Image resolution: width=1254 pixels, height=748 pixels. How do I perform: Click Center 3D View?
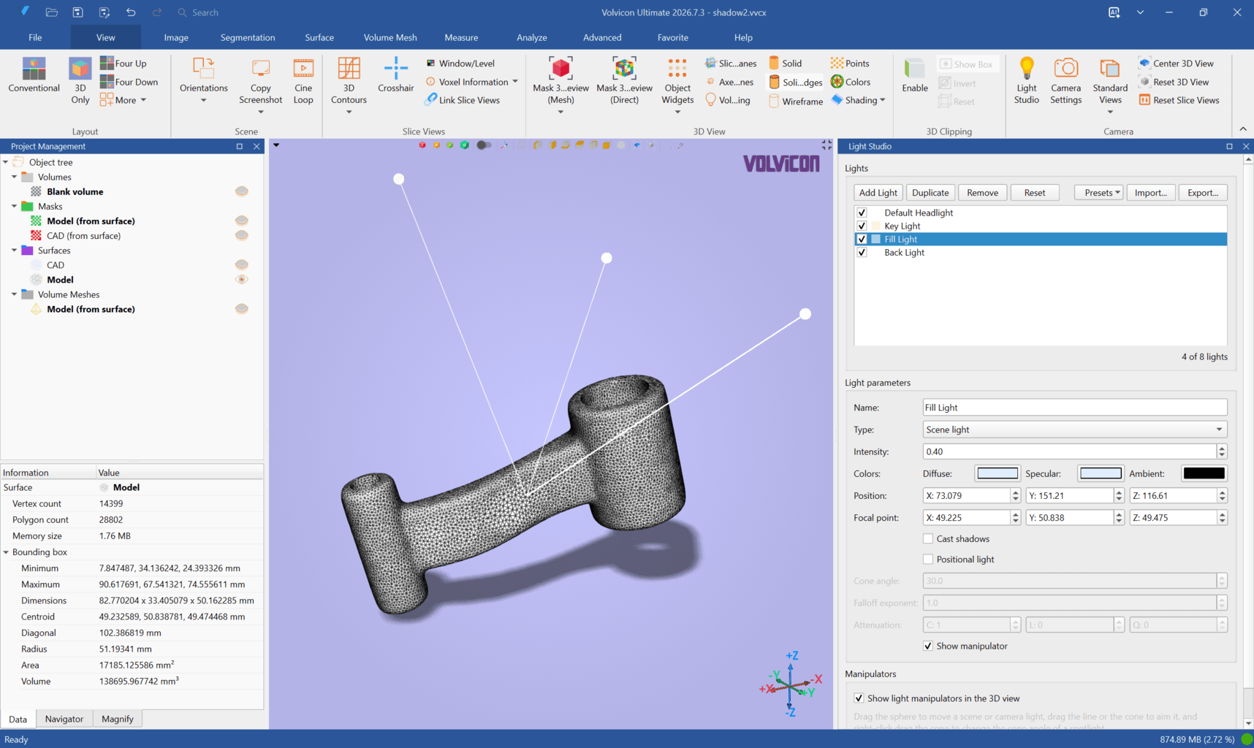tap(1176, 64)
